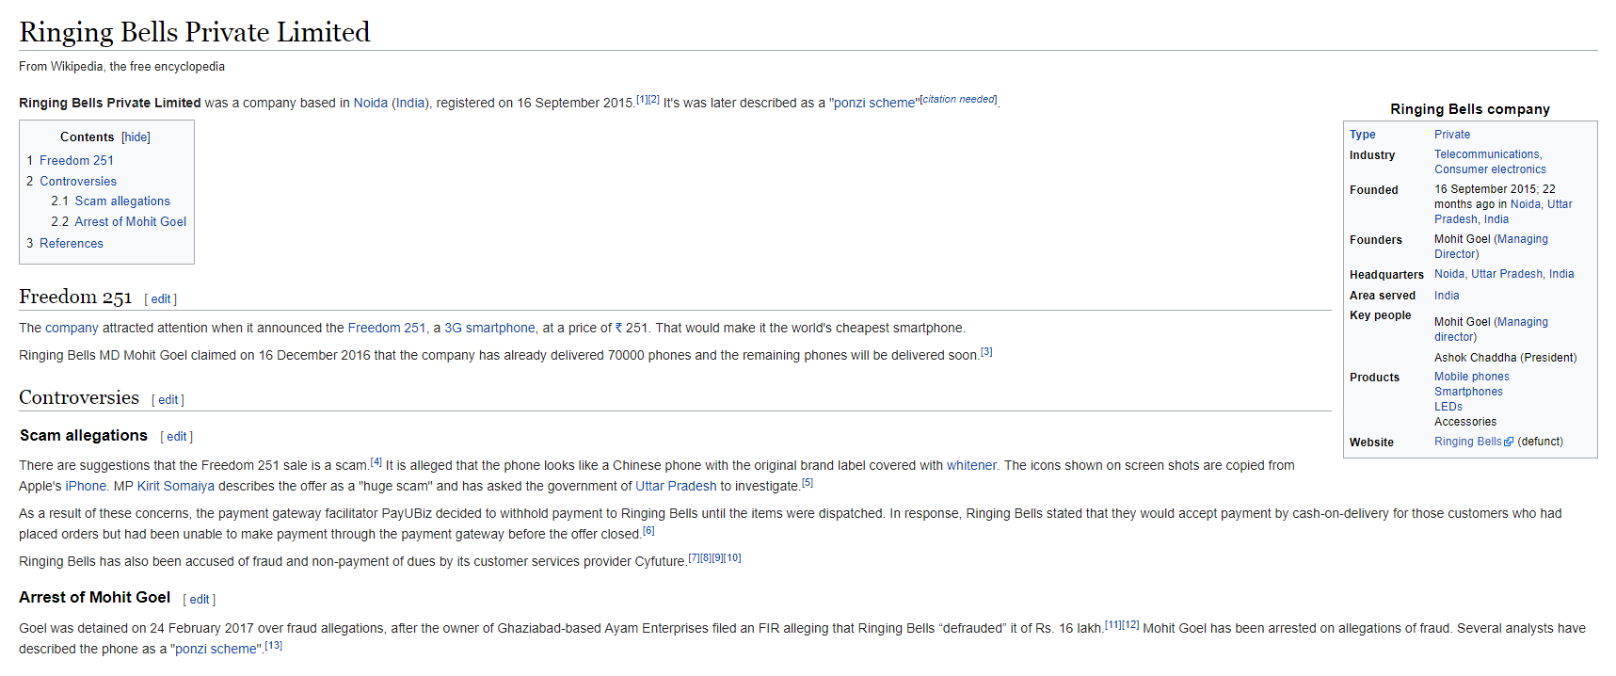Screen dimensions: 1616x676
Task: Click the 'Ringing Bells company' infobox caption
Action: point(1469,110)
